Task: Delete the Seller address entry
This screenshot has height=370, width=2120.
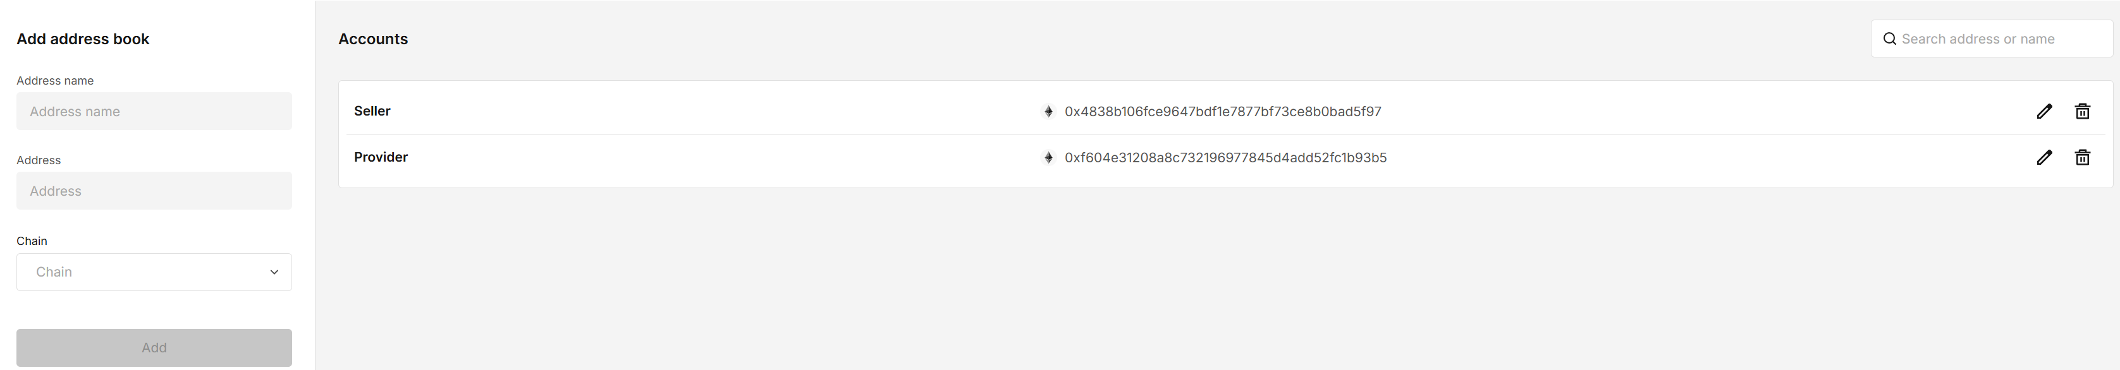Action: (2082, 111)
